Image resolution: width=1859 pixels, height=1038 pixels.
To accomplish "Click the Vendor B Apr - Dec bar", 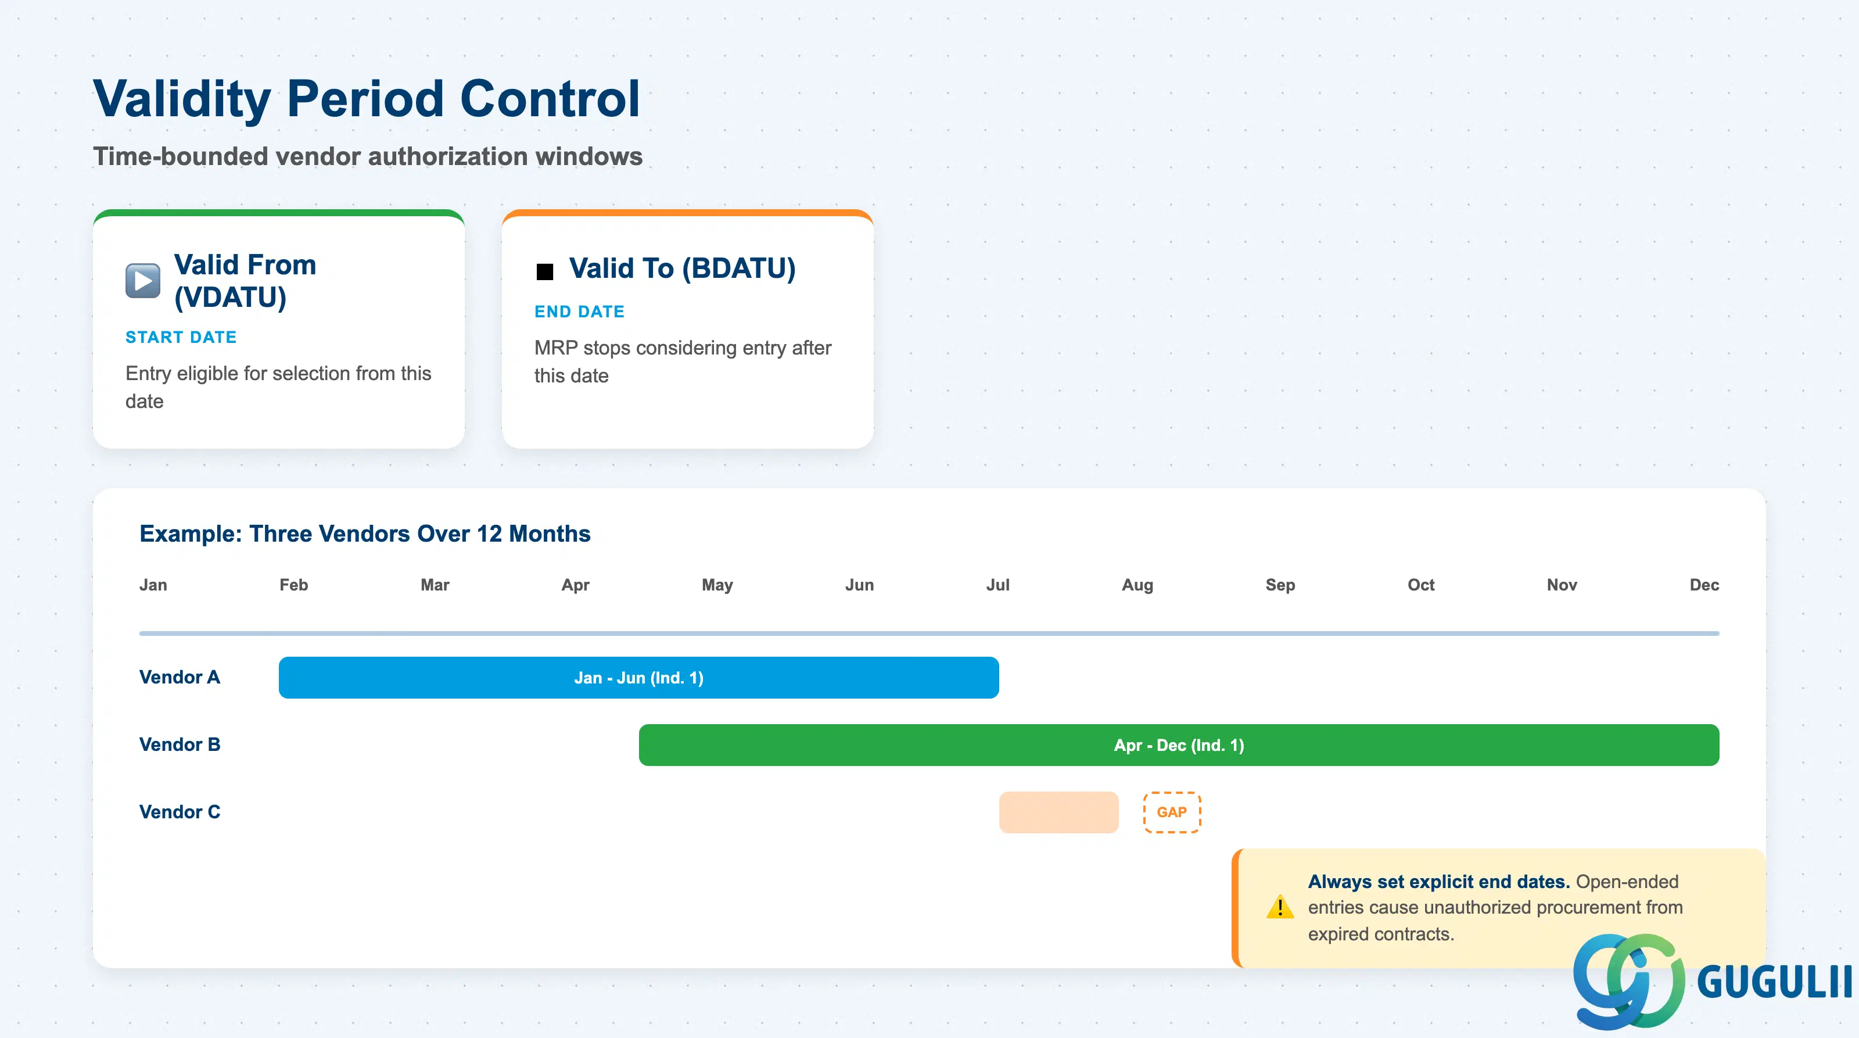I will point(1179,745).
